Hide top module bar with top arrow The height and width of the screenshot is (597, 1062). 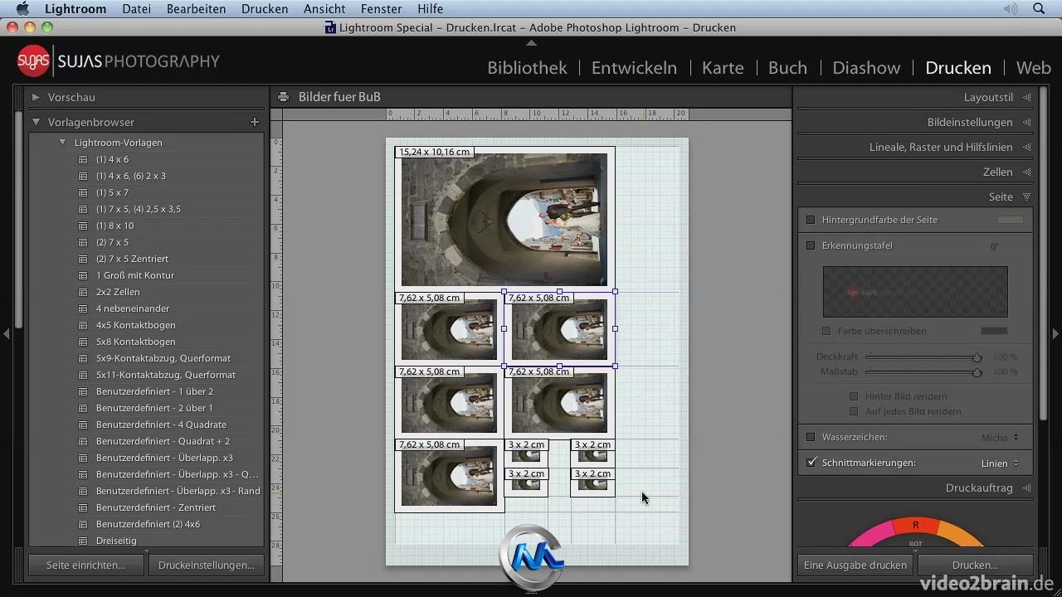(x=531, y=42)
